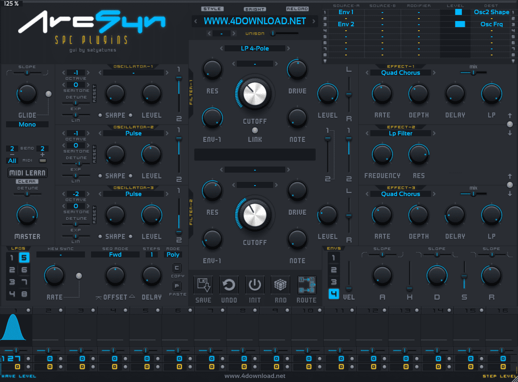
Task: Toggle the dot between Effect-2 and Effect-3
Action: pyautogui.click(x=510, y=185)
